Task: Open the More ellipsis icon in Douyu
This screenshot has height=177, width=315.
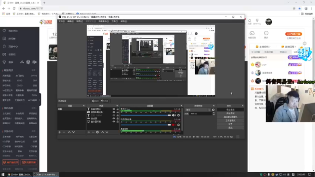Action: pyautogui.click(x=266, y=33)
